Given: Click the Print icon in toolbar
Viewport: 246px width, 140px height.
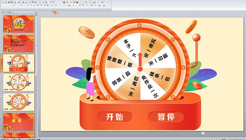Looking at the screenshot, I should coord(23,2).
